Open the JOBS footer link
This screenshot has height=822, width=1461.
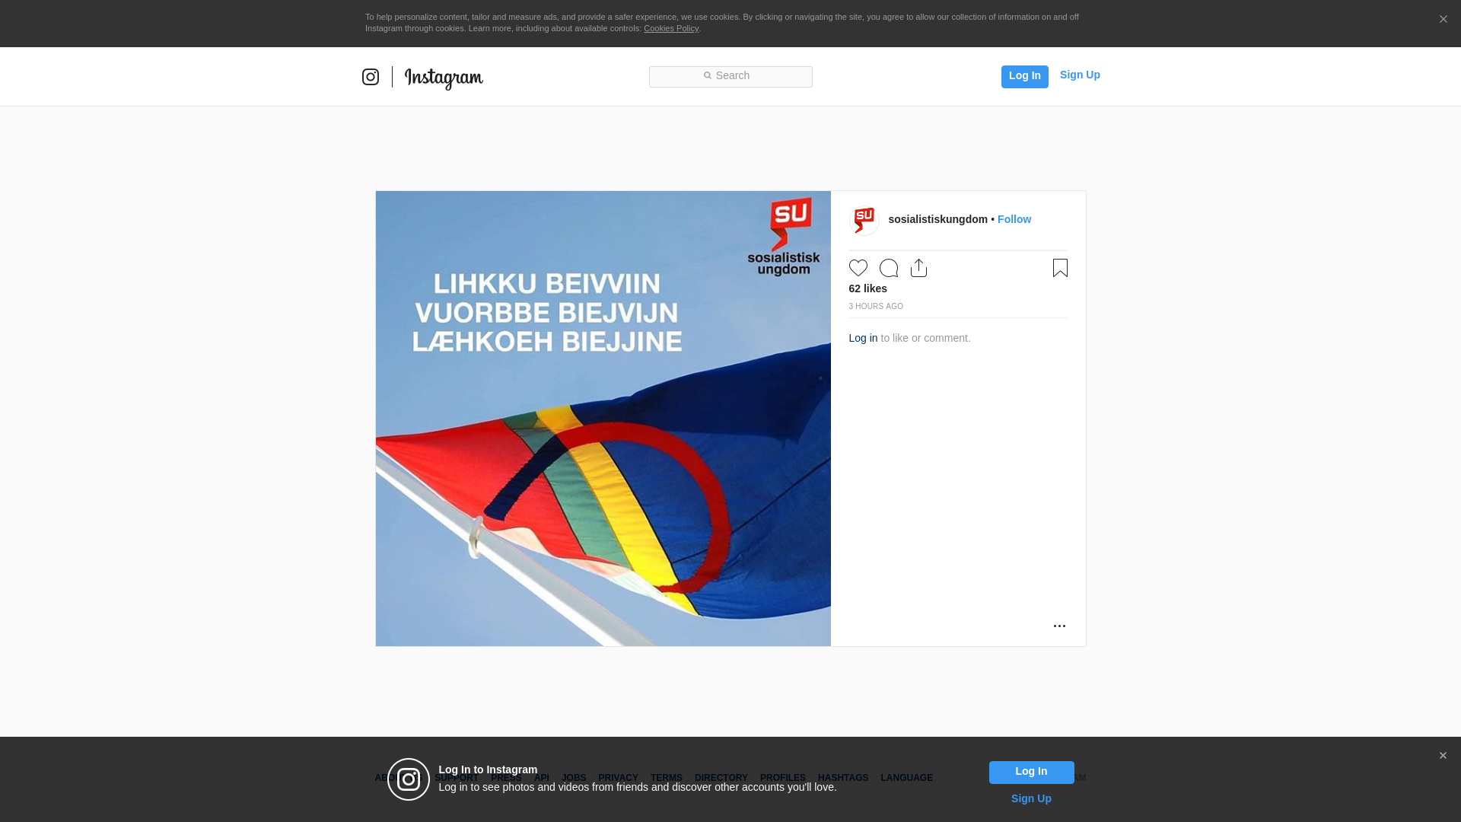574,778
